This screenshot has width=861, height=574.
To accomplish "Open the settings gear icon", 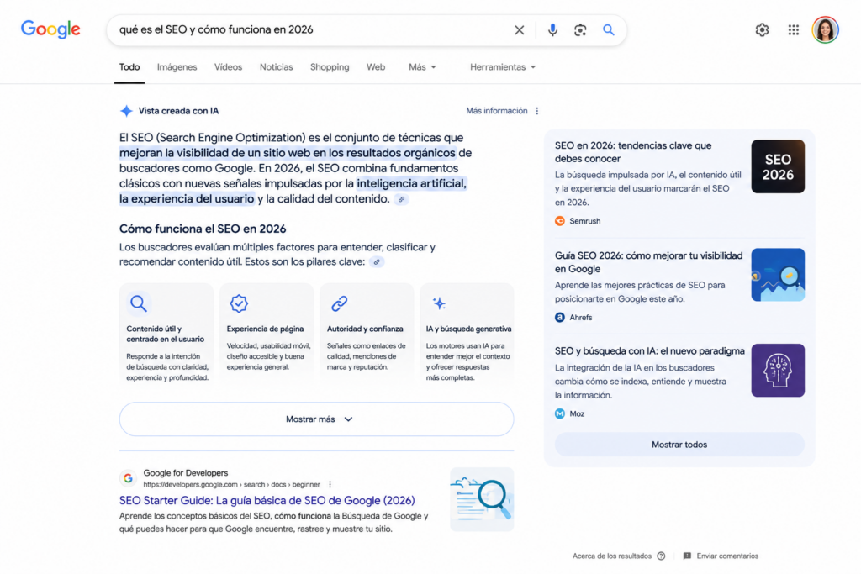I will pyautogui.click(x=762, y=29).
